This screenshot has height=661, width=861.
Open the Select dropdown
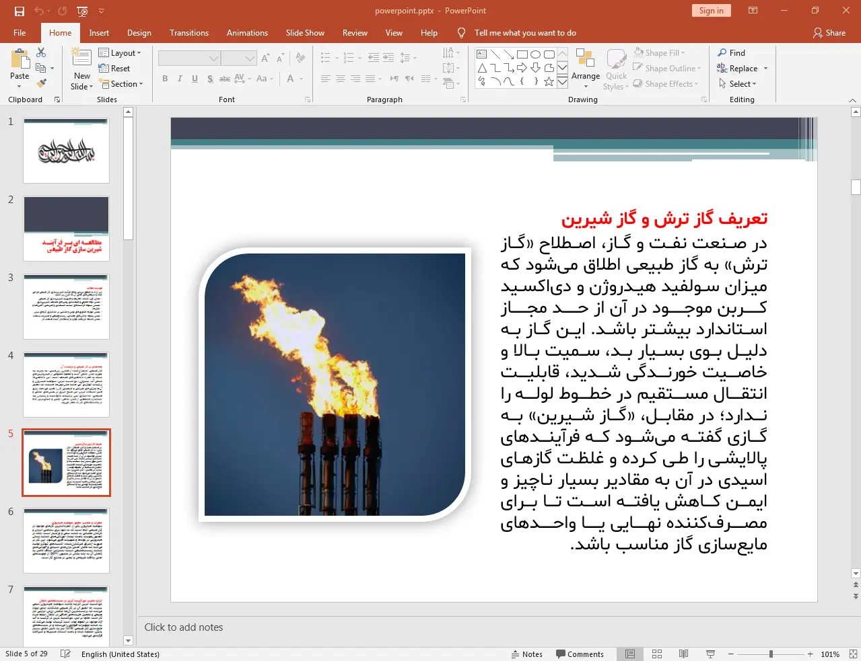(737, 84)
